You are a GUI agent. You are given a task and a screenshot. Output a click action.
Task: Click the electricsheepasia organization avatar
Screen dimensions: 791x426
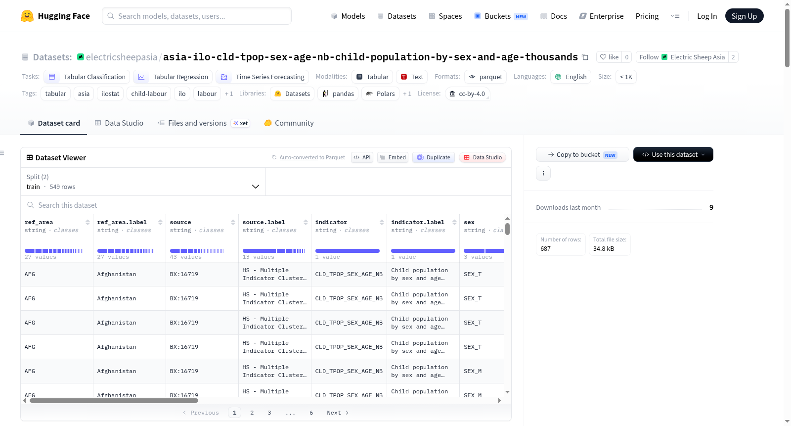click(x=81, y=57)
